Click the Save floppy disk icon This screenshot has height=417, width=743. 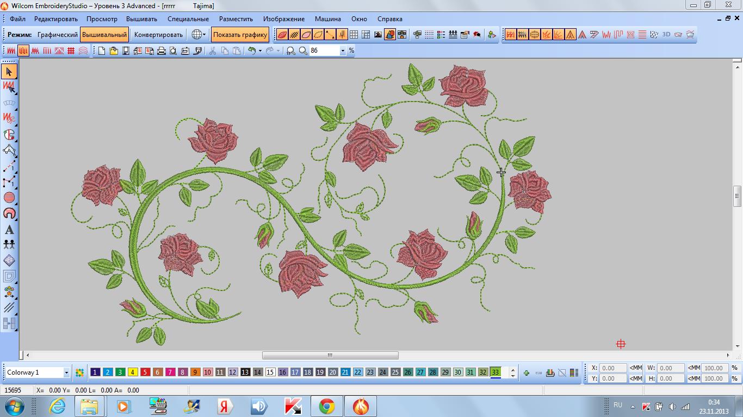click(126, 50)
